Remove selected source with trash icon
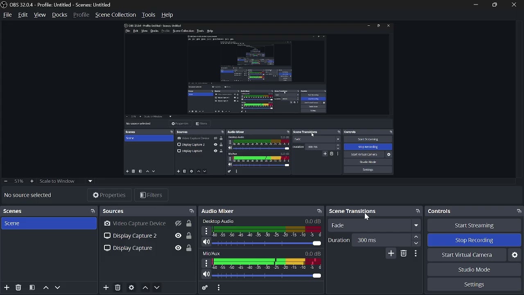Viewport: 524px width, 295px height. [118, 288]
